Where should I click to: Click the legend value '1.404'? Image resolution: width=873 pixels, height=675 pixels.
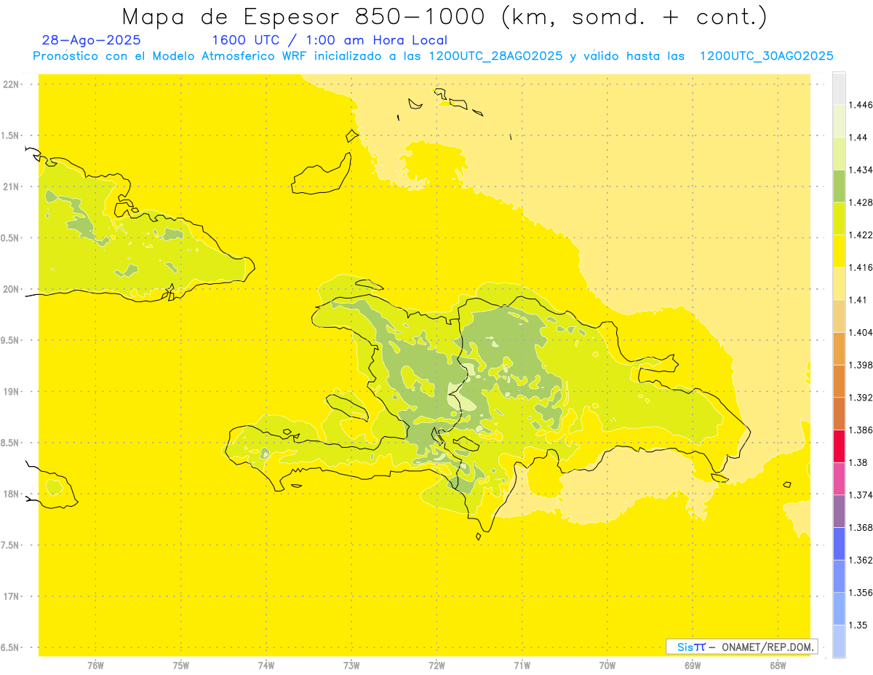point(862,332)
